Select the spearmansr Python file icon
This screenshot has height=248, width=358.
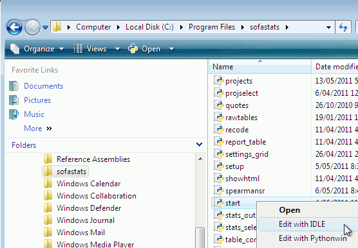tap(219, 191)
